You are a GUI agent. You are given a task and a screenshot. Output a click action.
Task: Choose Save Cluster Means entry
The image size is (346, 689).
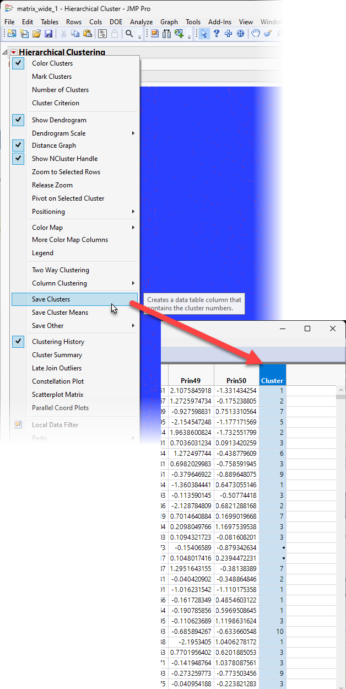74,313
